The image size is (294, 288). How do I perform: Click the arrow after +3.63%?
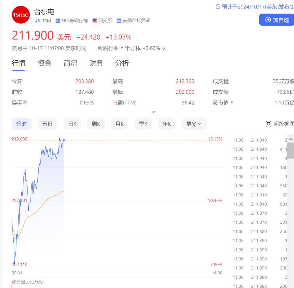click(164, 48)
